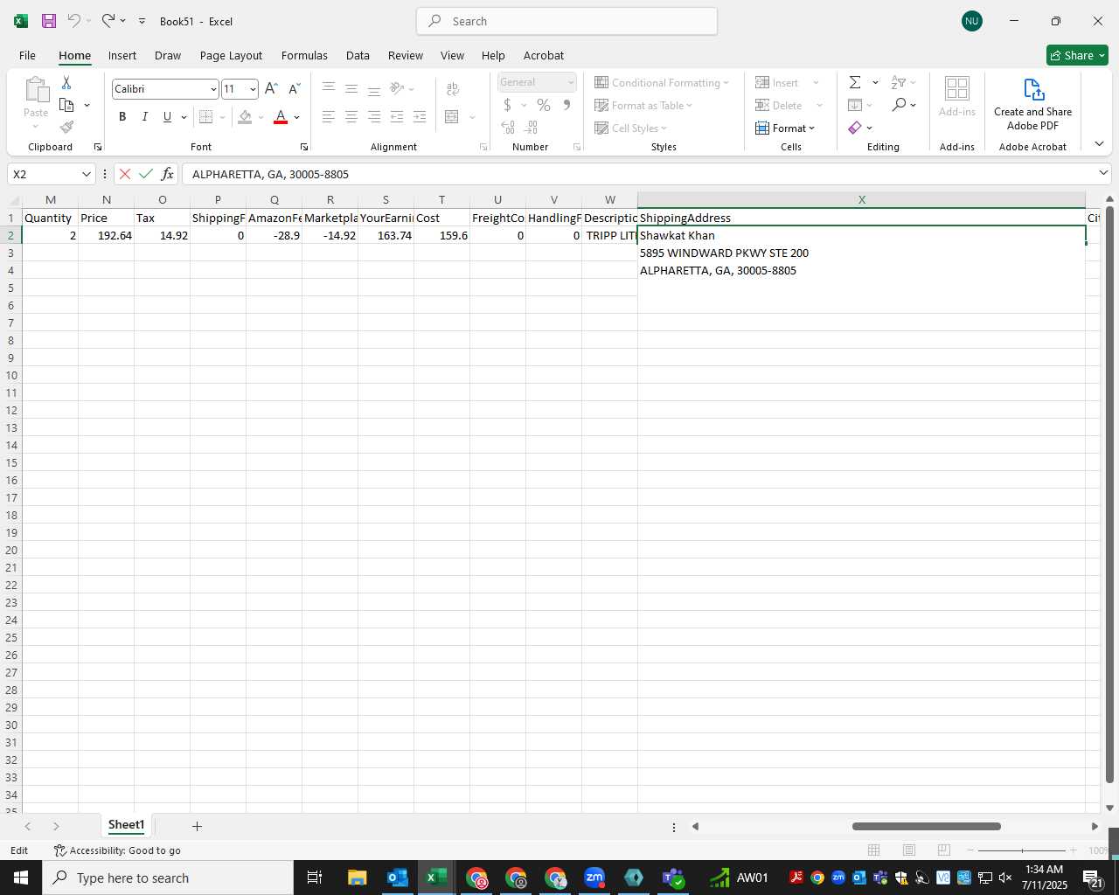The height and width of the screenshot is (895, 1119).
Task: Click the zoom slider in status bar
Action: pos(1022,850)
